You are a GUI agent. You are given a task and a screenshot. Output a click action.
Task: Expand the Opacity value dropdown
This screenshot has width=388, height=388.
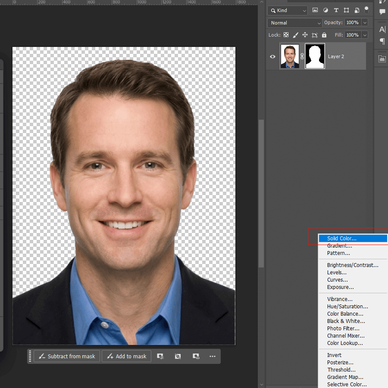pos(364,22)
